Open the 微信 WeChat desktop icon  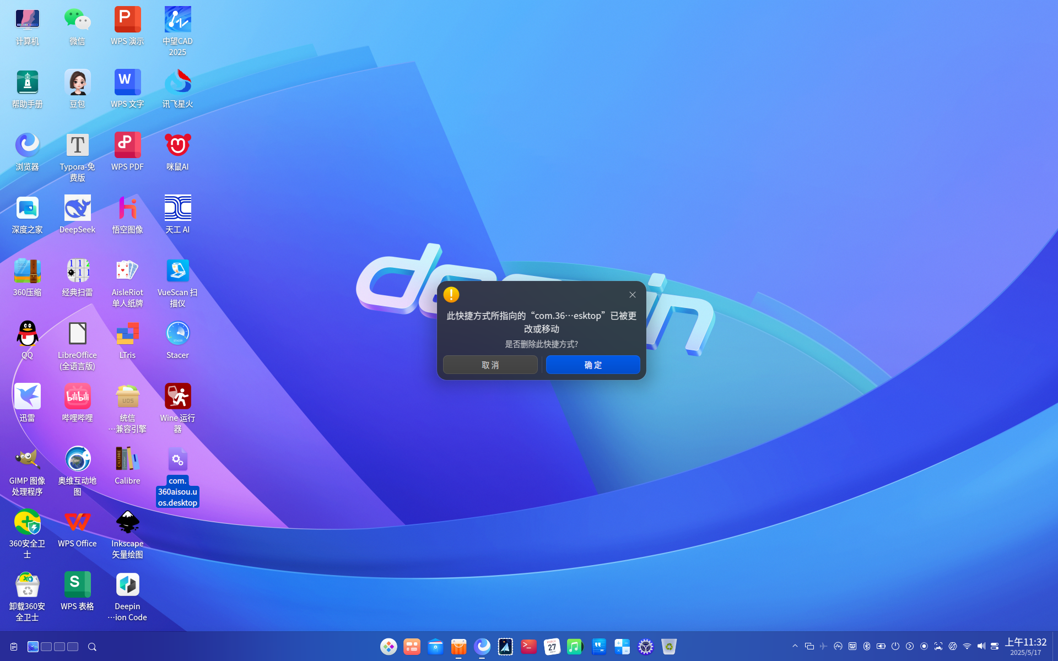click(x=77, y=26)
